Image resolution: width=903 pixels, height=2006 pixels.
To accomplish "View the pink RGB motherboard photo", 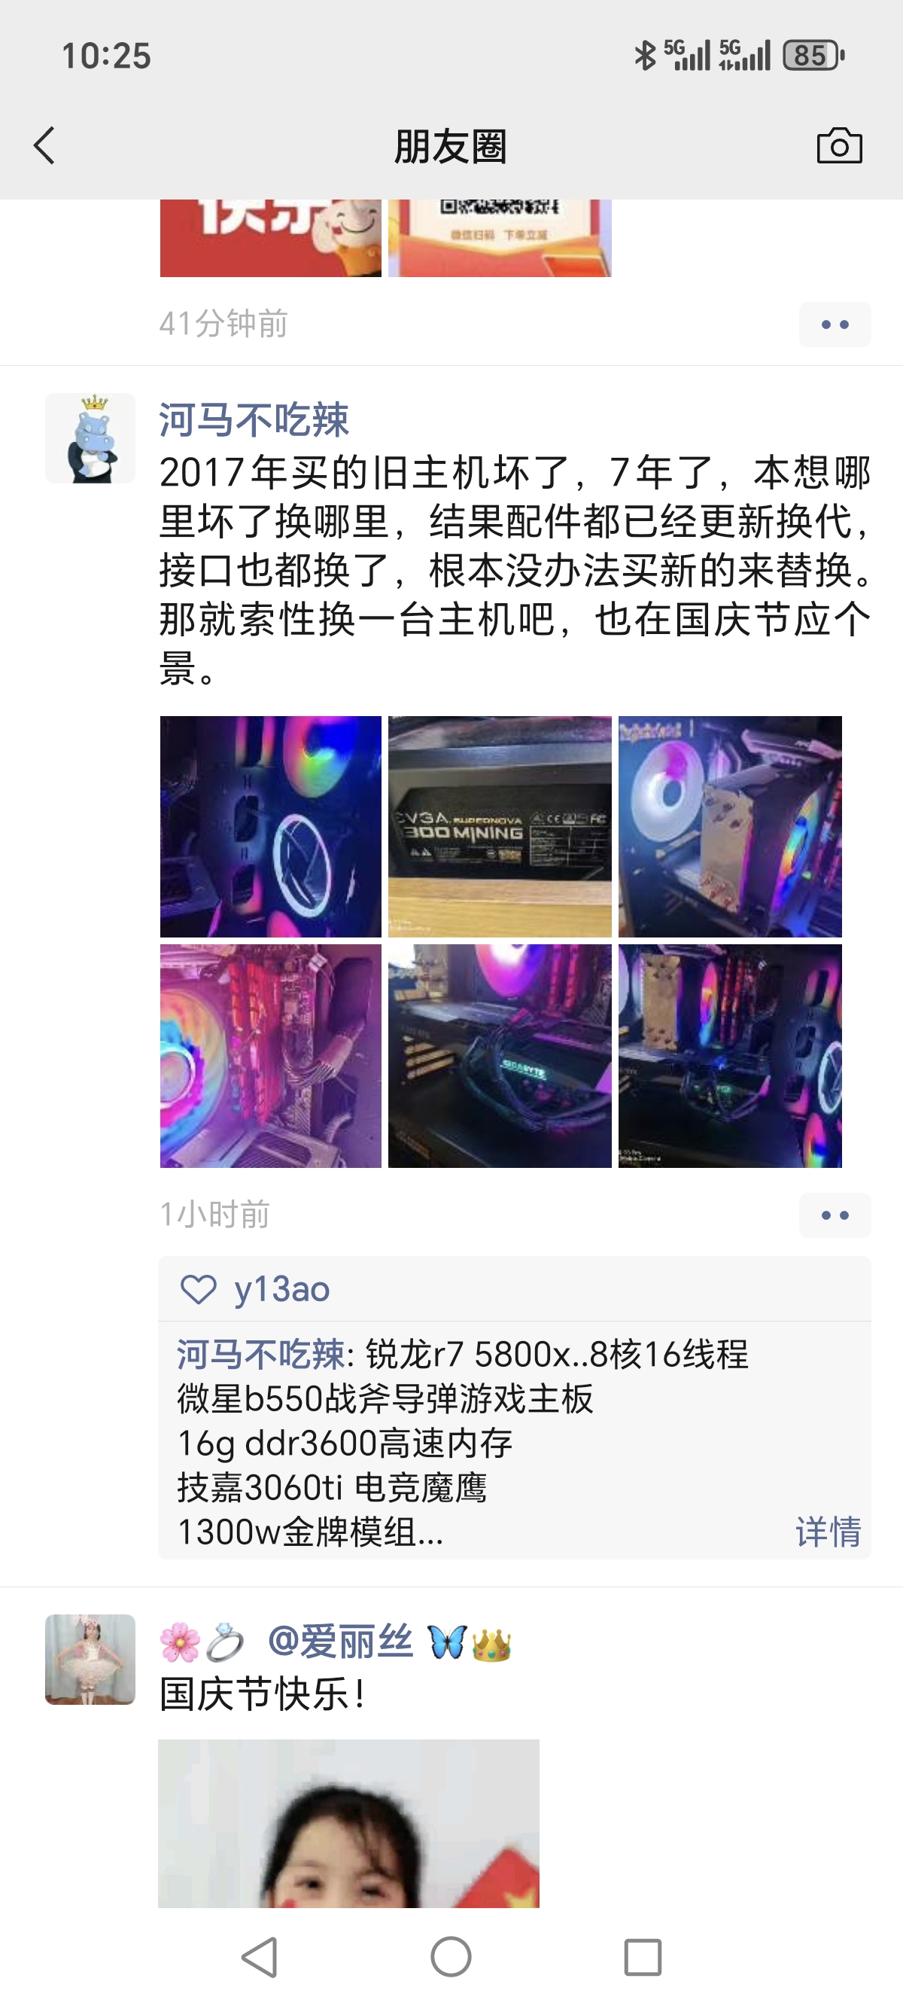I will (271, 1056).
